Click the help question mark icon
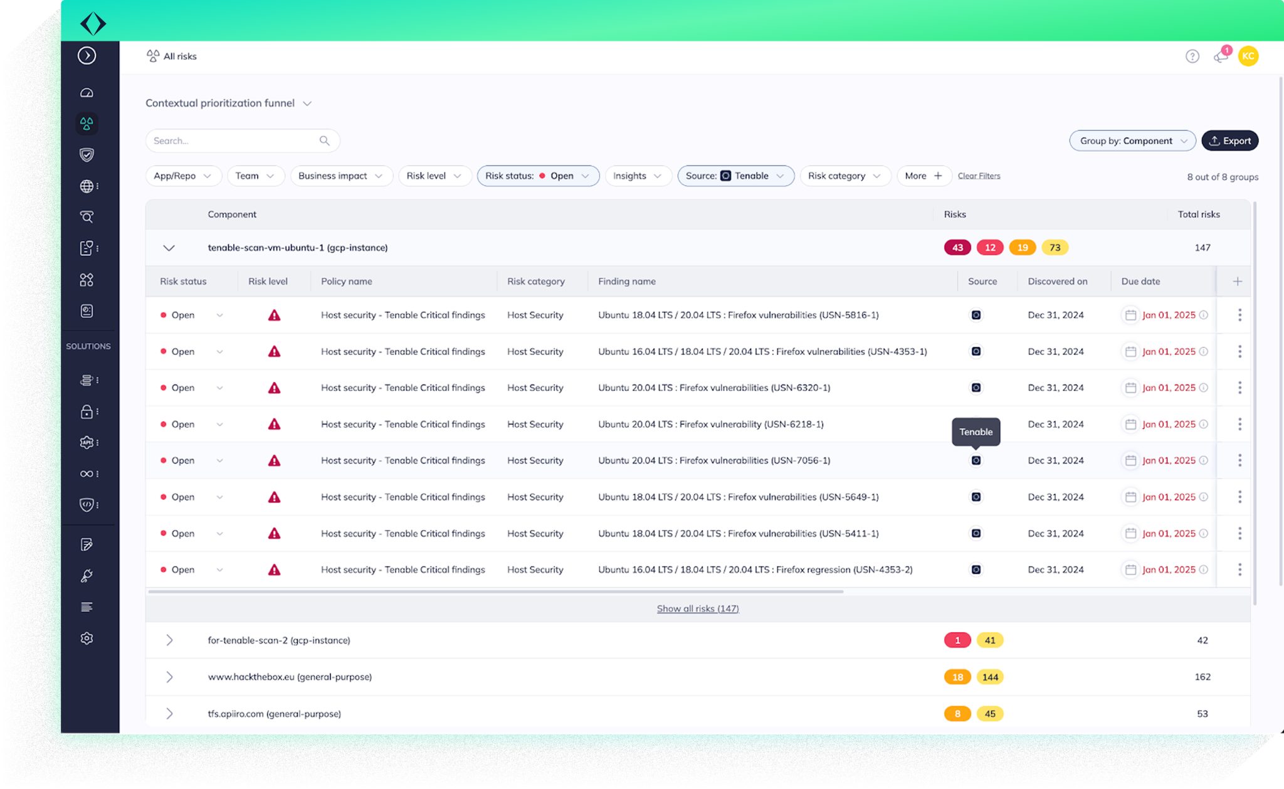Viewport: 1284px width, 789px height. (x=1191, y=56)
